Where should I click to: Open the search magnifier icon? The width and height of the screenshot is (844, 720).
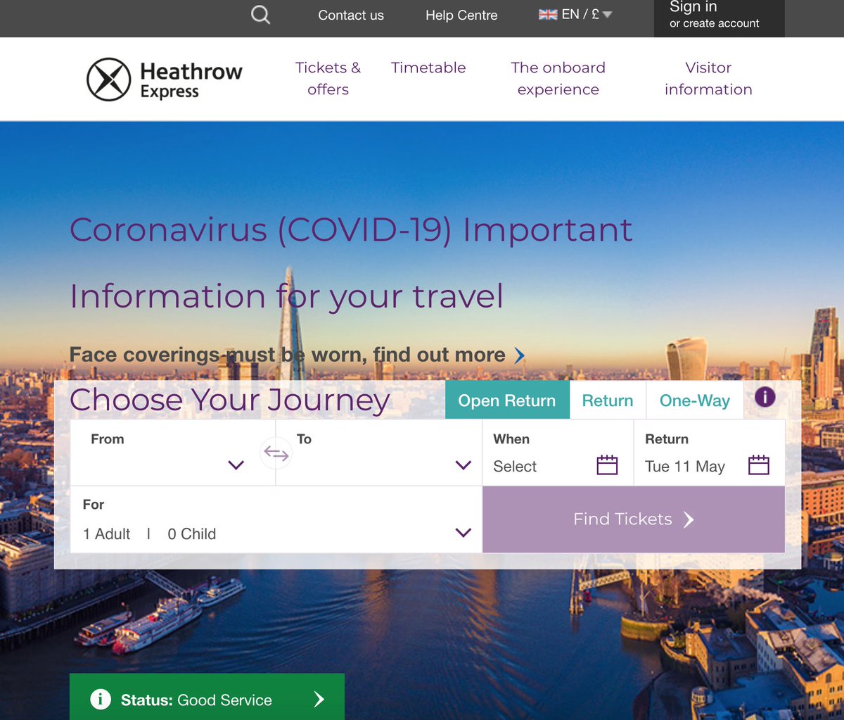260,15
